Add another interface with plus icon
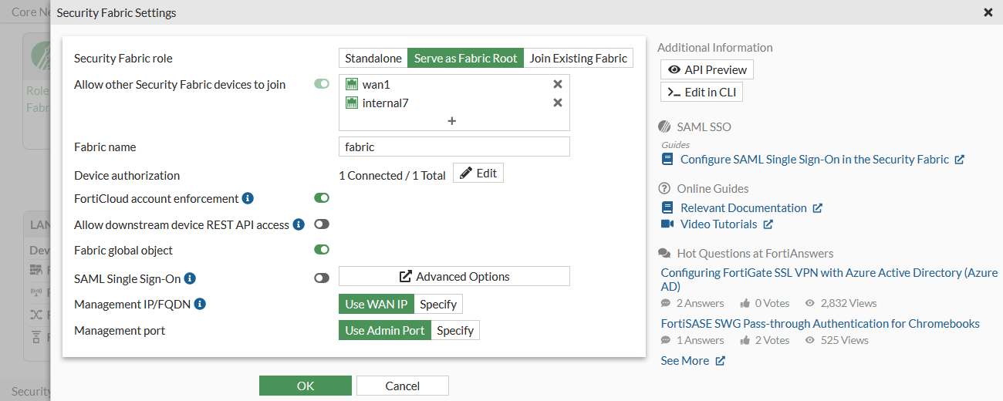Screen dimensions: 1003x401 tap(452, 121)
